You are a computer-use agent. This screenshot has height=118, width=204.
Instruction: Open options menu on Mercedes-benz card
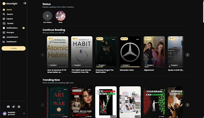point(137,39)
